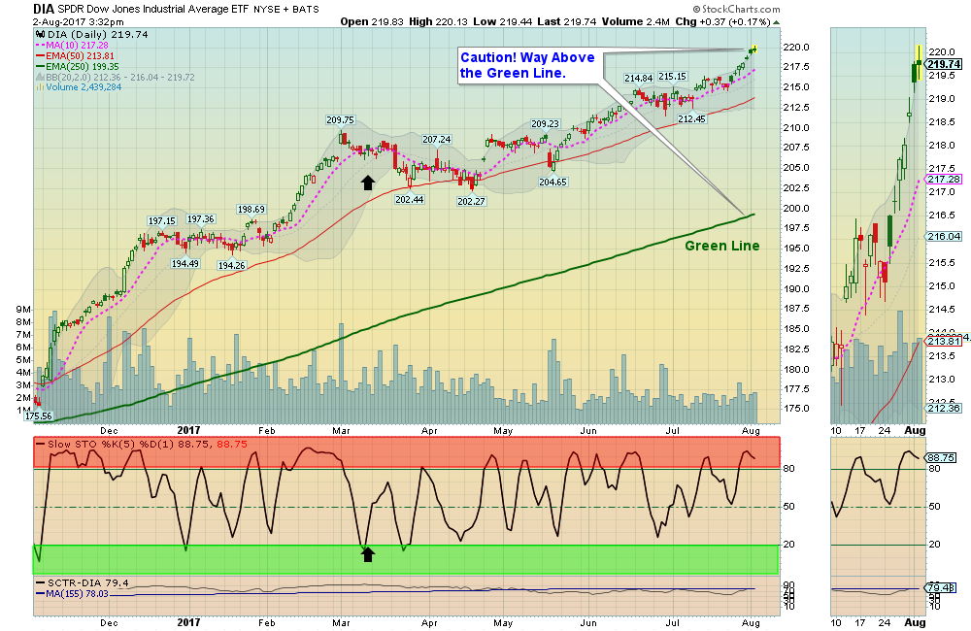Click the Aug label in zoom panel axis
971x631 pixels.
pyautogui.click(x=915, y=430)
